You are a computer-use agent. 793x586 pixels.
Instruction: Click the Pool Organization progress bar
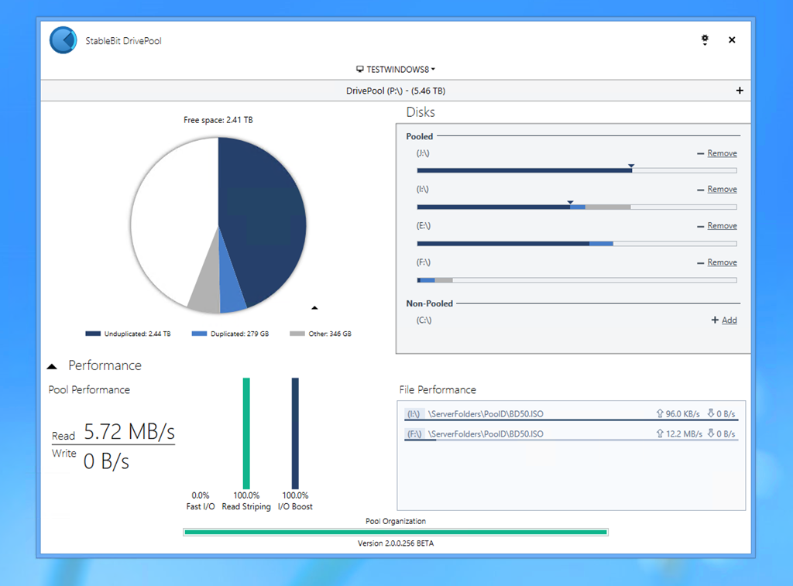[396, 532]
